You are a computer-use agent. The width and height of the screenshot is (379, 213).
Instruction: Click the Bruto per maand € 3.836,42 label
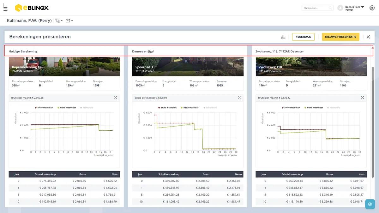274,98
